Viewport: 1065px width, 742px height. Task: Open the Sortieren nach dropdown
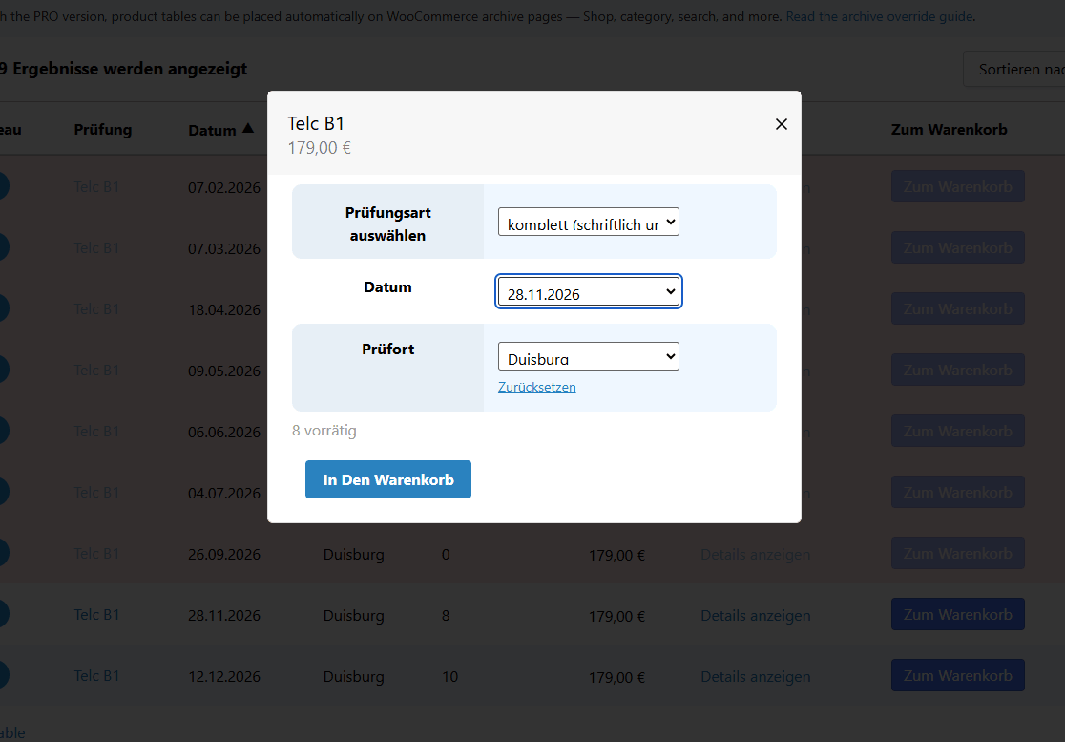pyautogui.click(x=1014, y=70)
